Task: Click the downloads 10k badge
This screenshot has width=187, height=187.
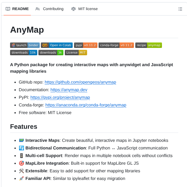Action: 24,53
